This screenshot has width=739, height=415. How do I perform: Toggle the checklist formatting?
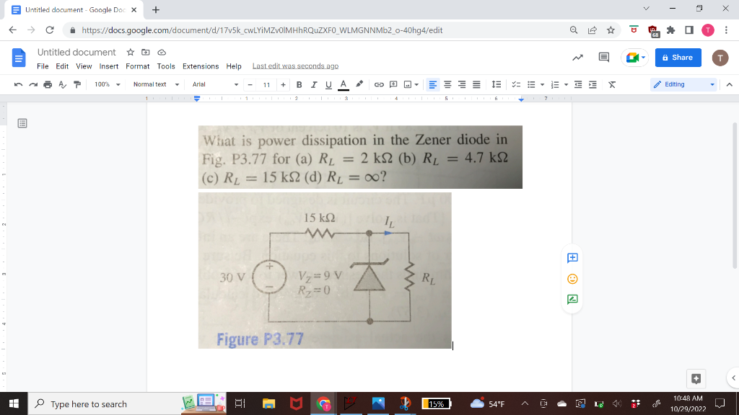click(x=515, y=84)
